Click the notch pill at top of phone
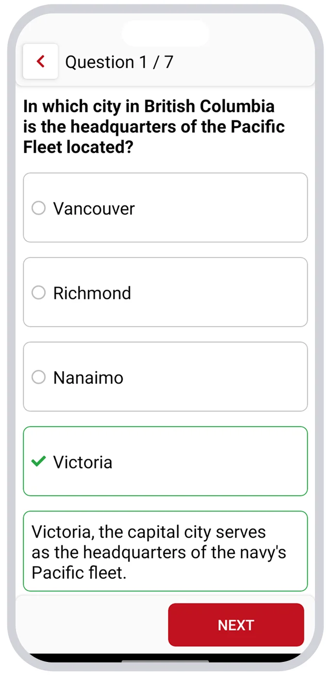Viewport: 331px width, 676px height. (x=165, y=33)
